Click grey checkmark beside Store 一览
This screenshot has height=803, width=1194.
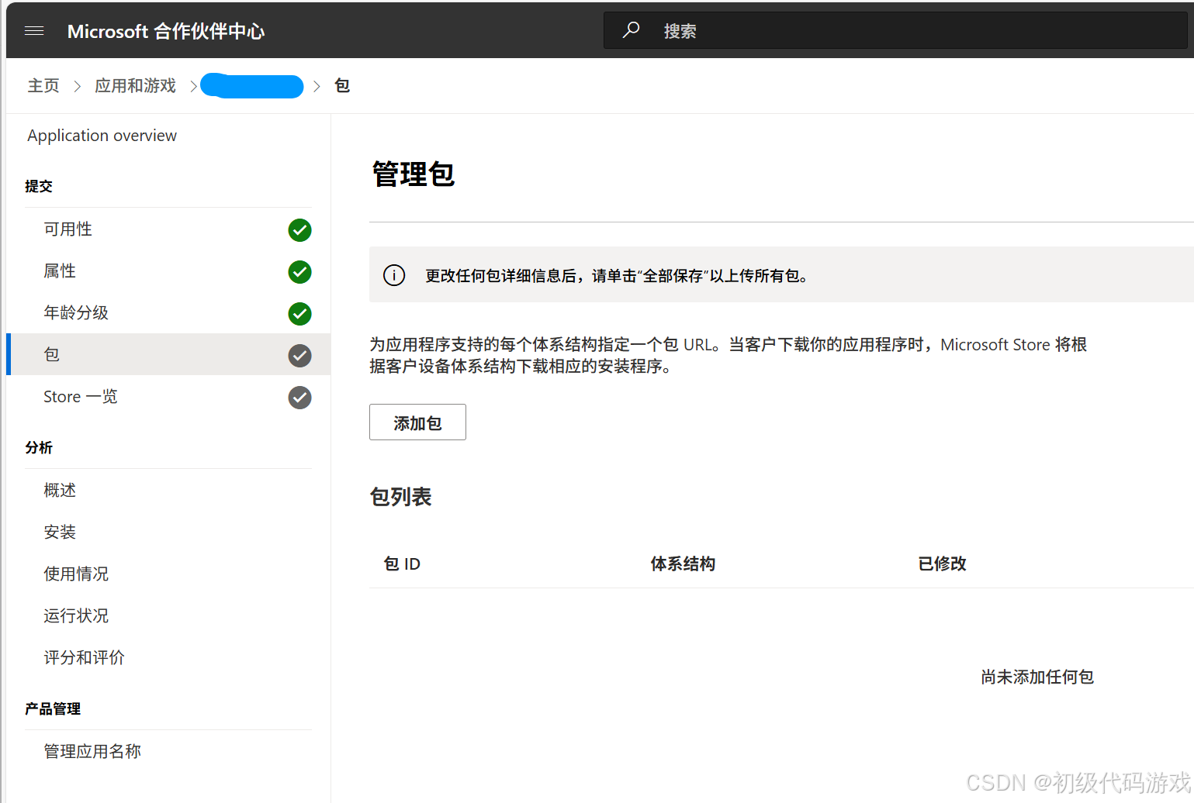click(299, 398)
